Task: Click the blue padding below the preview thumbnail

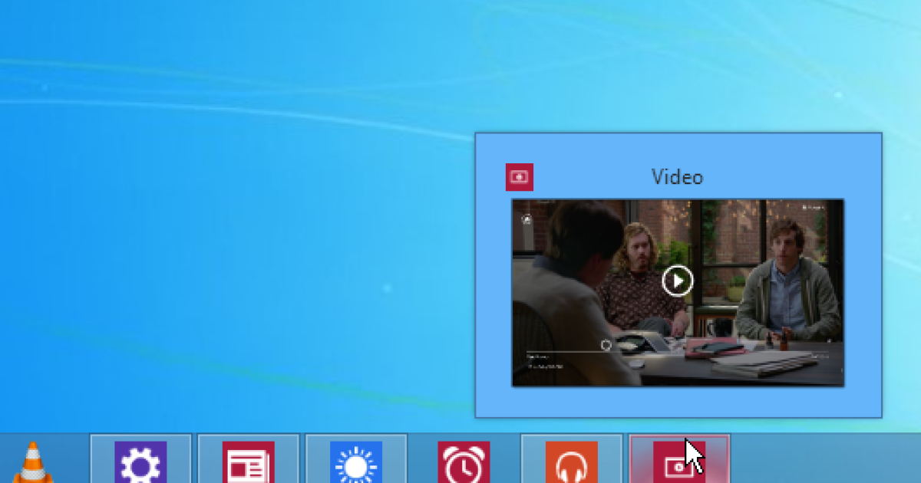Action: click(678, 402)
